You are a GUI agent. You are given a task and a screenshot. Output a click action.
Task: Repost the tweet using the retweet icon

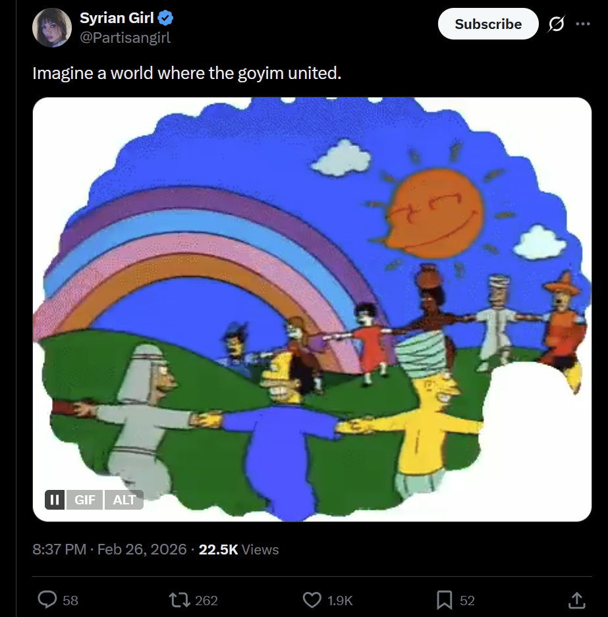click(x=178, y=599)
